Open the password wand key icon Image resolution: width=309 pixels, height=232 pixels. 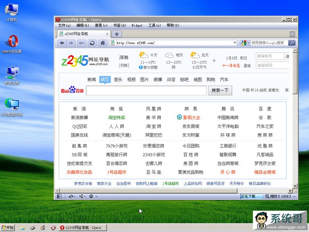click(82, 43)
